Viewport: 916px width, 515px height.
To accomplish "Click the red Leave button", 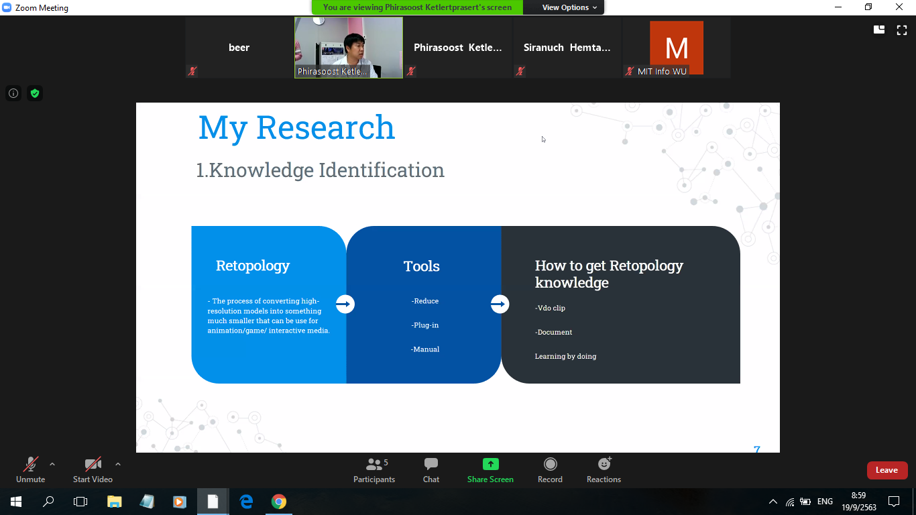I will point(886,470).
